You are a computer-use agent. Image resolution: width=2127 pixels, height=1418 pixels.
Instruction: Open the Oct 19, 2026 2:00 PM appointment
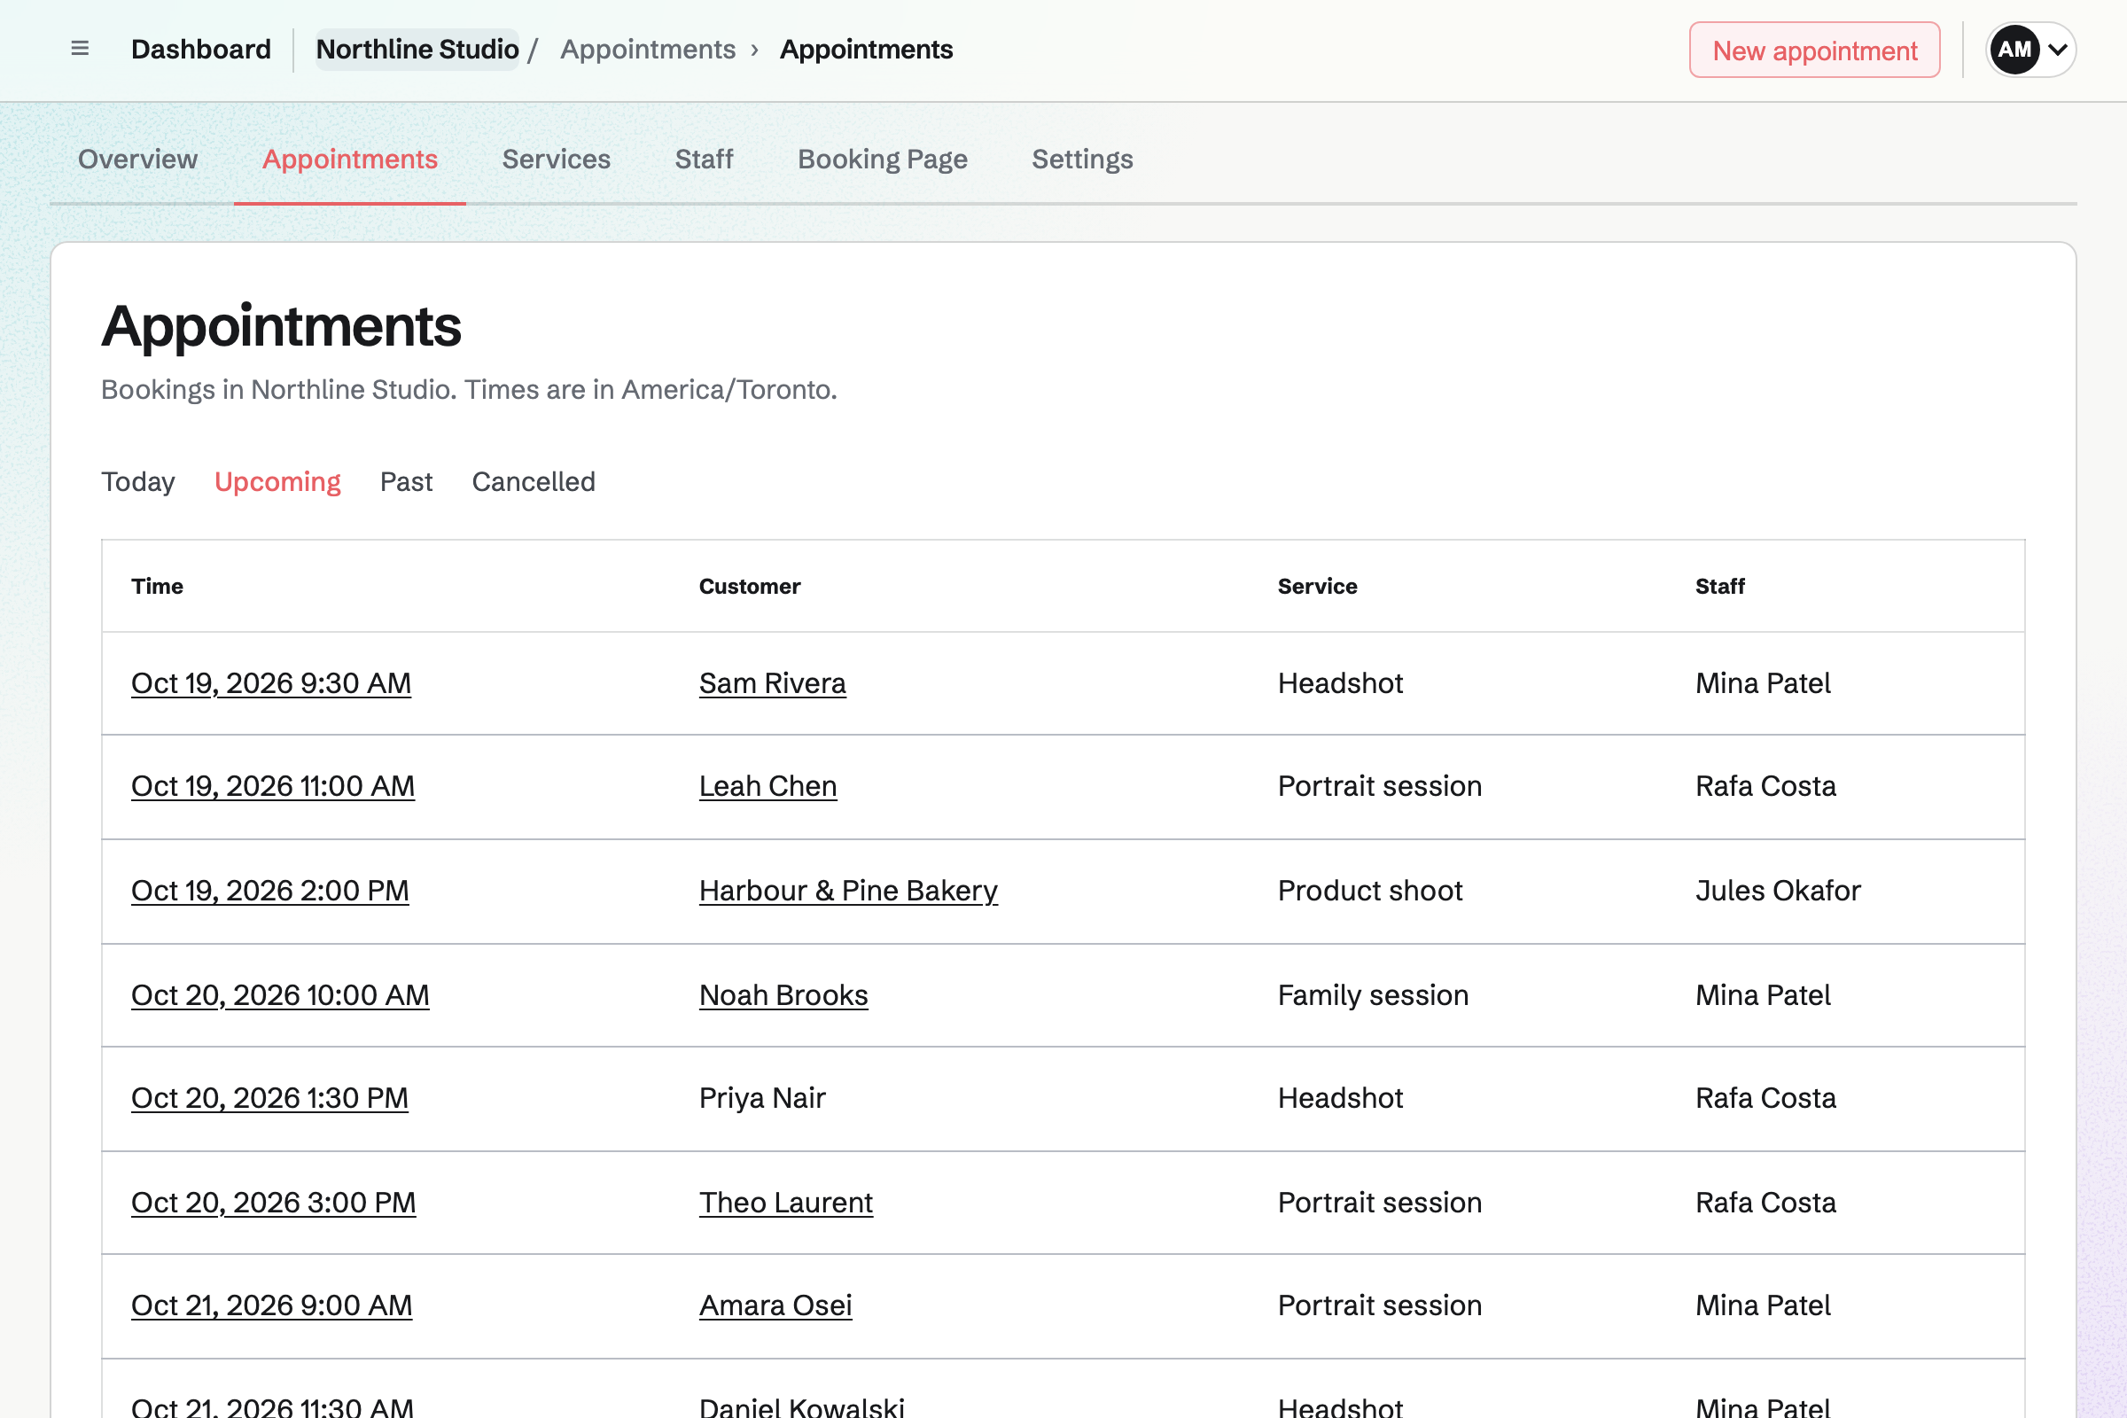270,891
